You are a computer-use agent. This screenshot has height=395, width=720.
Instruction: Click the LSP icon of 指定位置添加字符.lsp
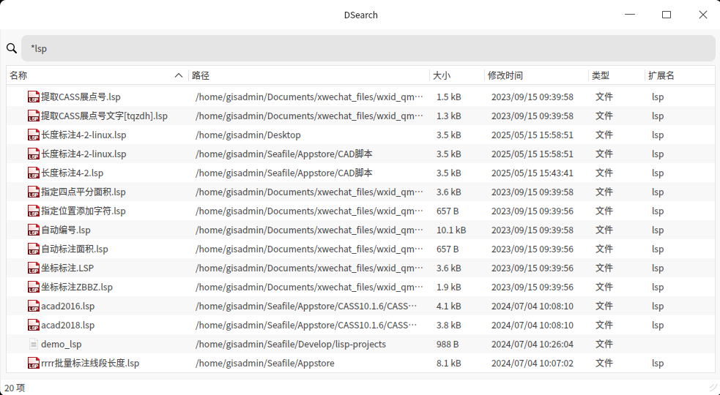(x=34, y=211)
